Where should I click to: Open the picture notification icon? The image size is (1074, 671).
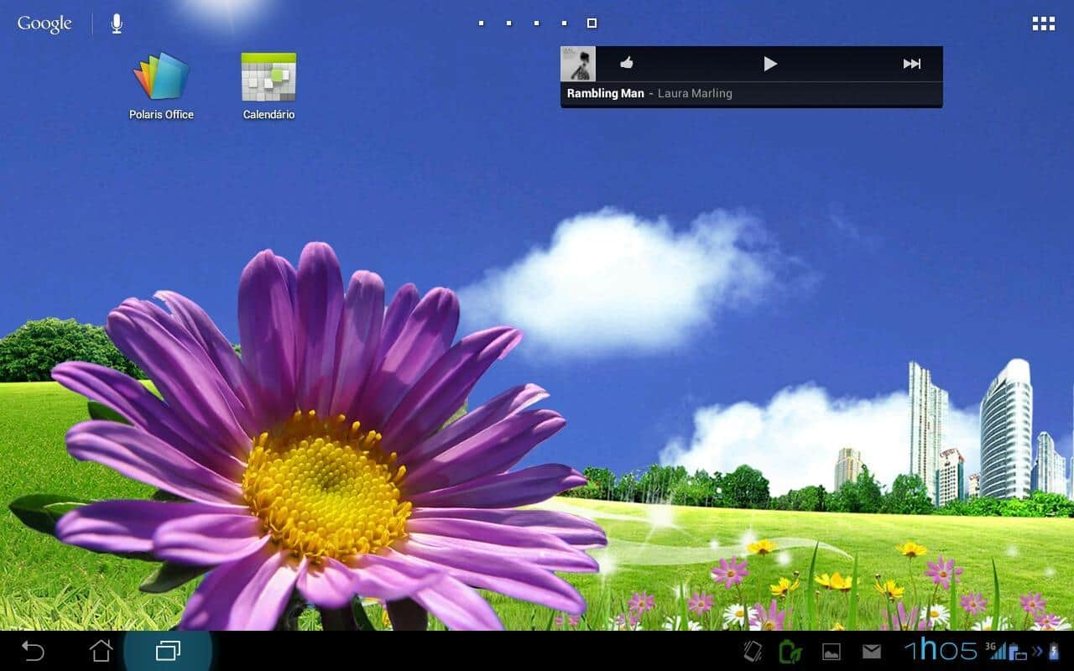pyautogui.click(x=831, y=651)
